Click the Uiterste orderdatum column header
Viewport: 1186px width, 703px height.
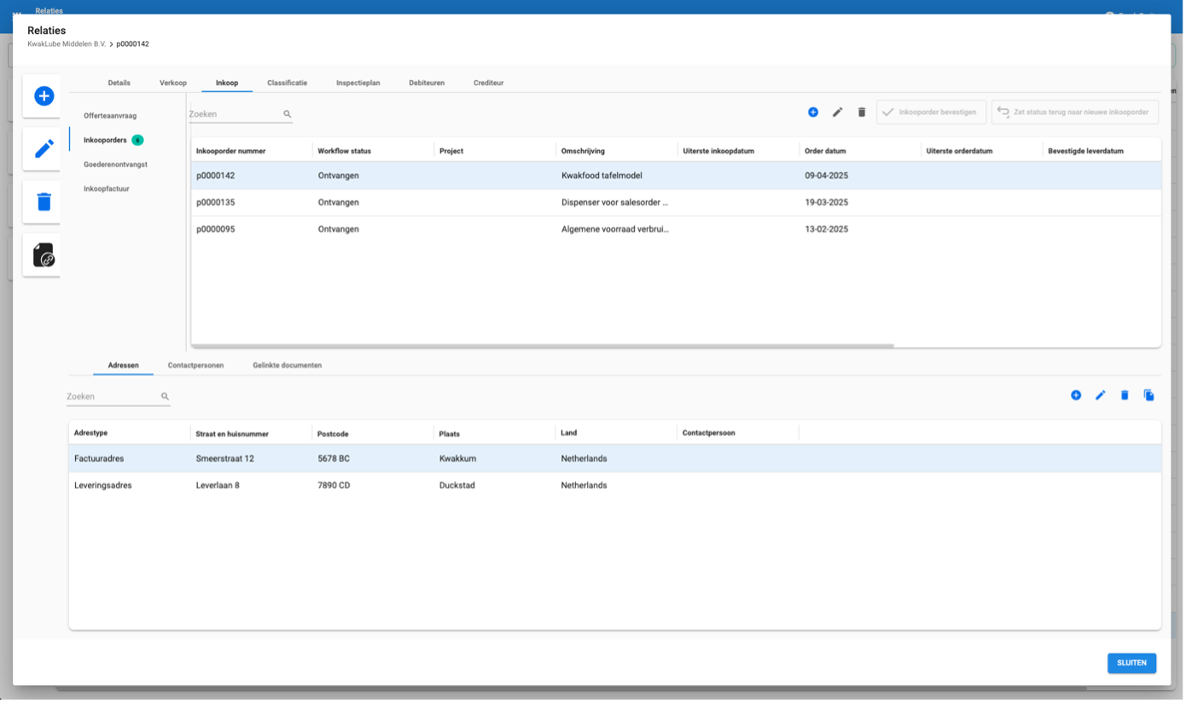[x=959, y=152]
